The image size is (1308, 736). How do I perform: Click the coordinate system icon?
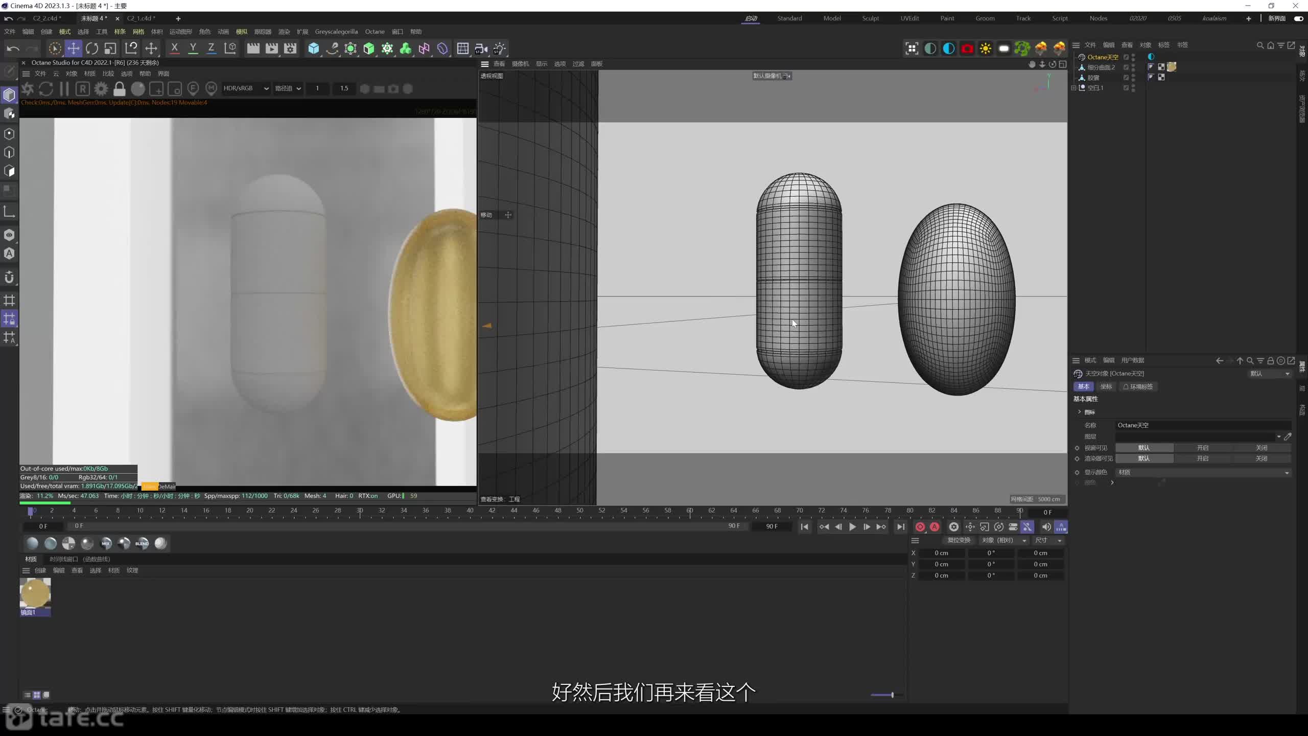pyautogui.click(x=230, y=49)
